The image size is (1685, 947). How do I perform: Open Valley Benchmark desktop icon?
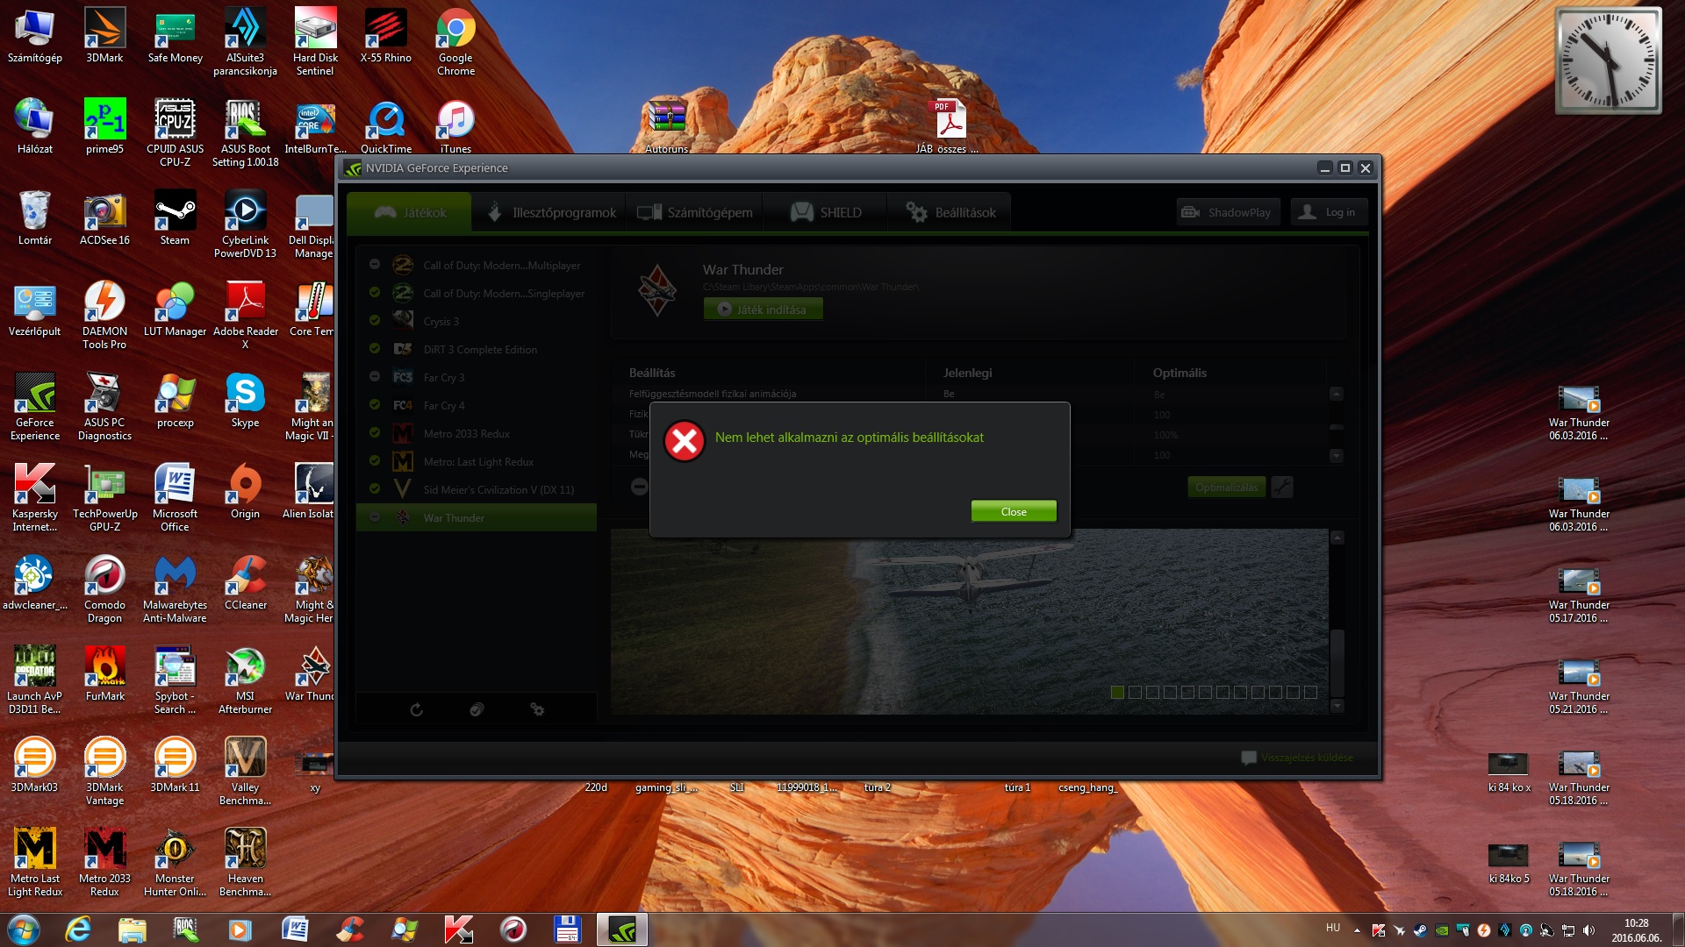pos(245,771)
